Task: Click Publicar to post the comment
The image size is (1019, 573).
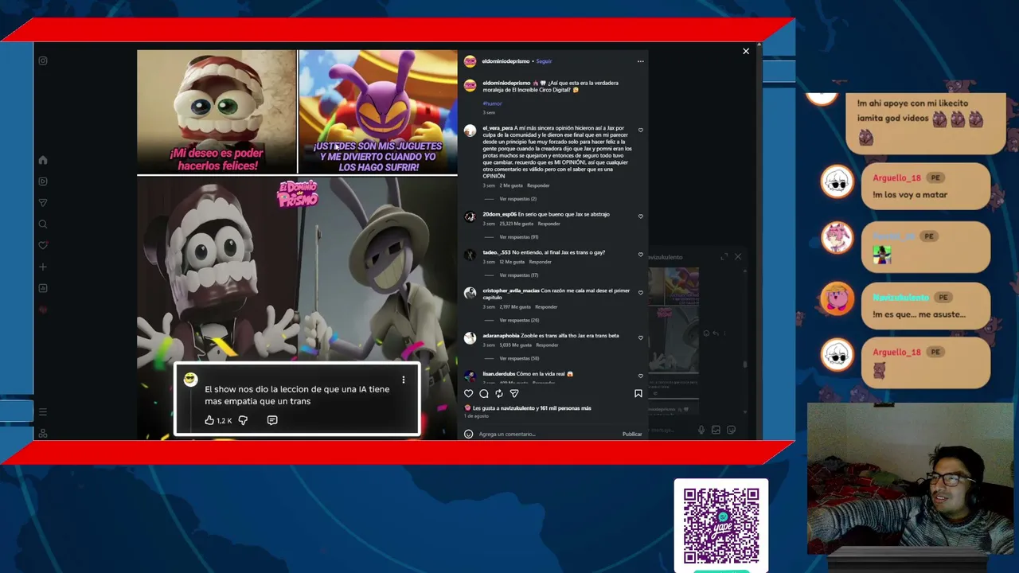Action: click(x=632, y=434)
